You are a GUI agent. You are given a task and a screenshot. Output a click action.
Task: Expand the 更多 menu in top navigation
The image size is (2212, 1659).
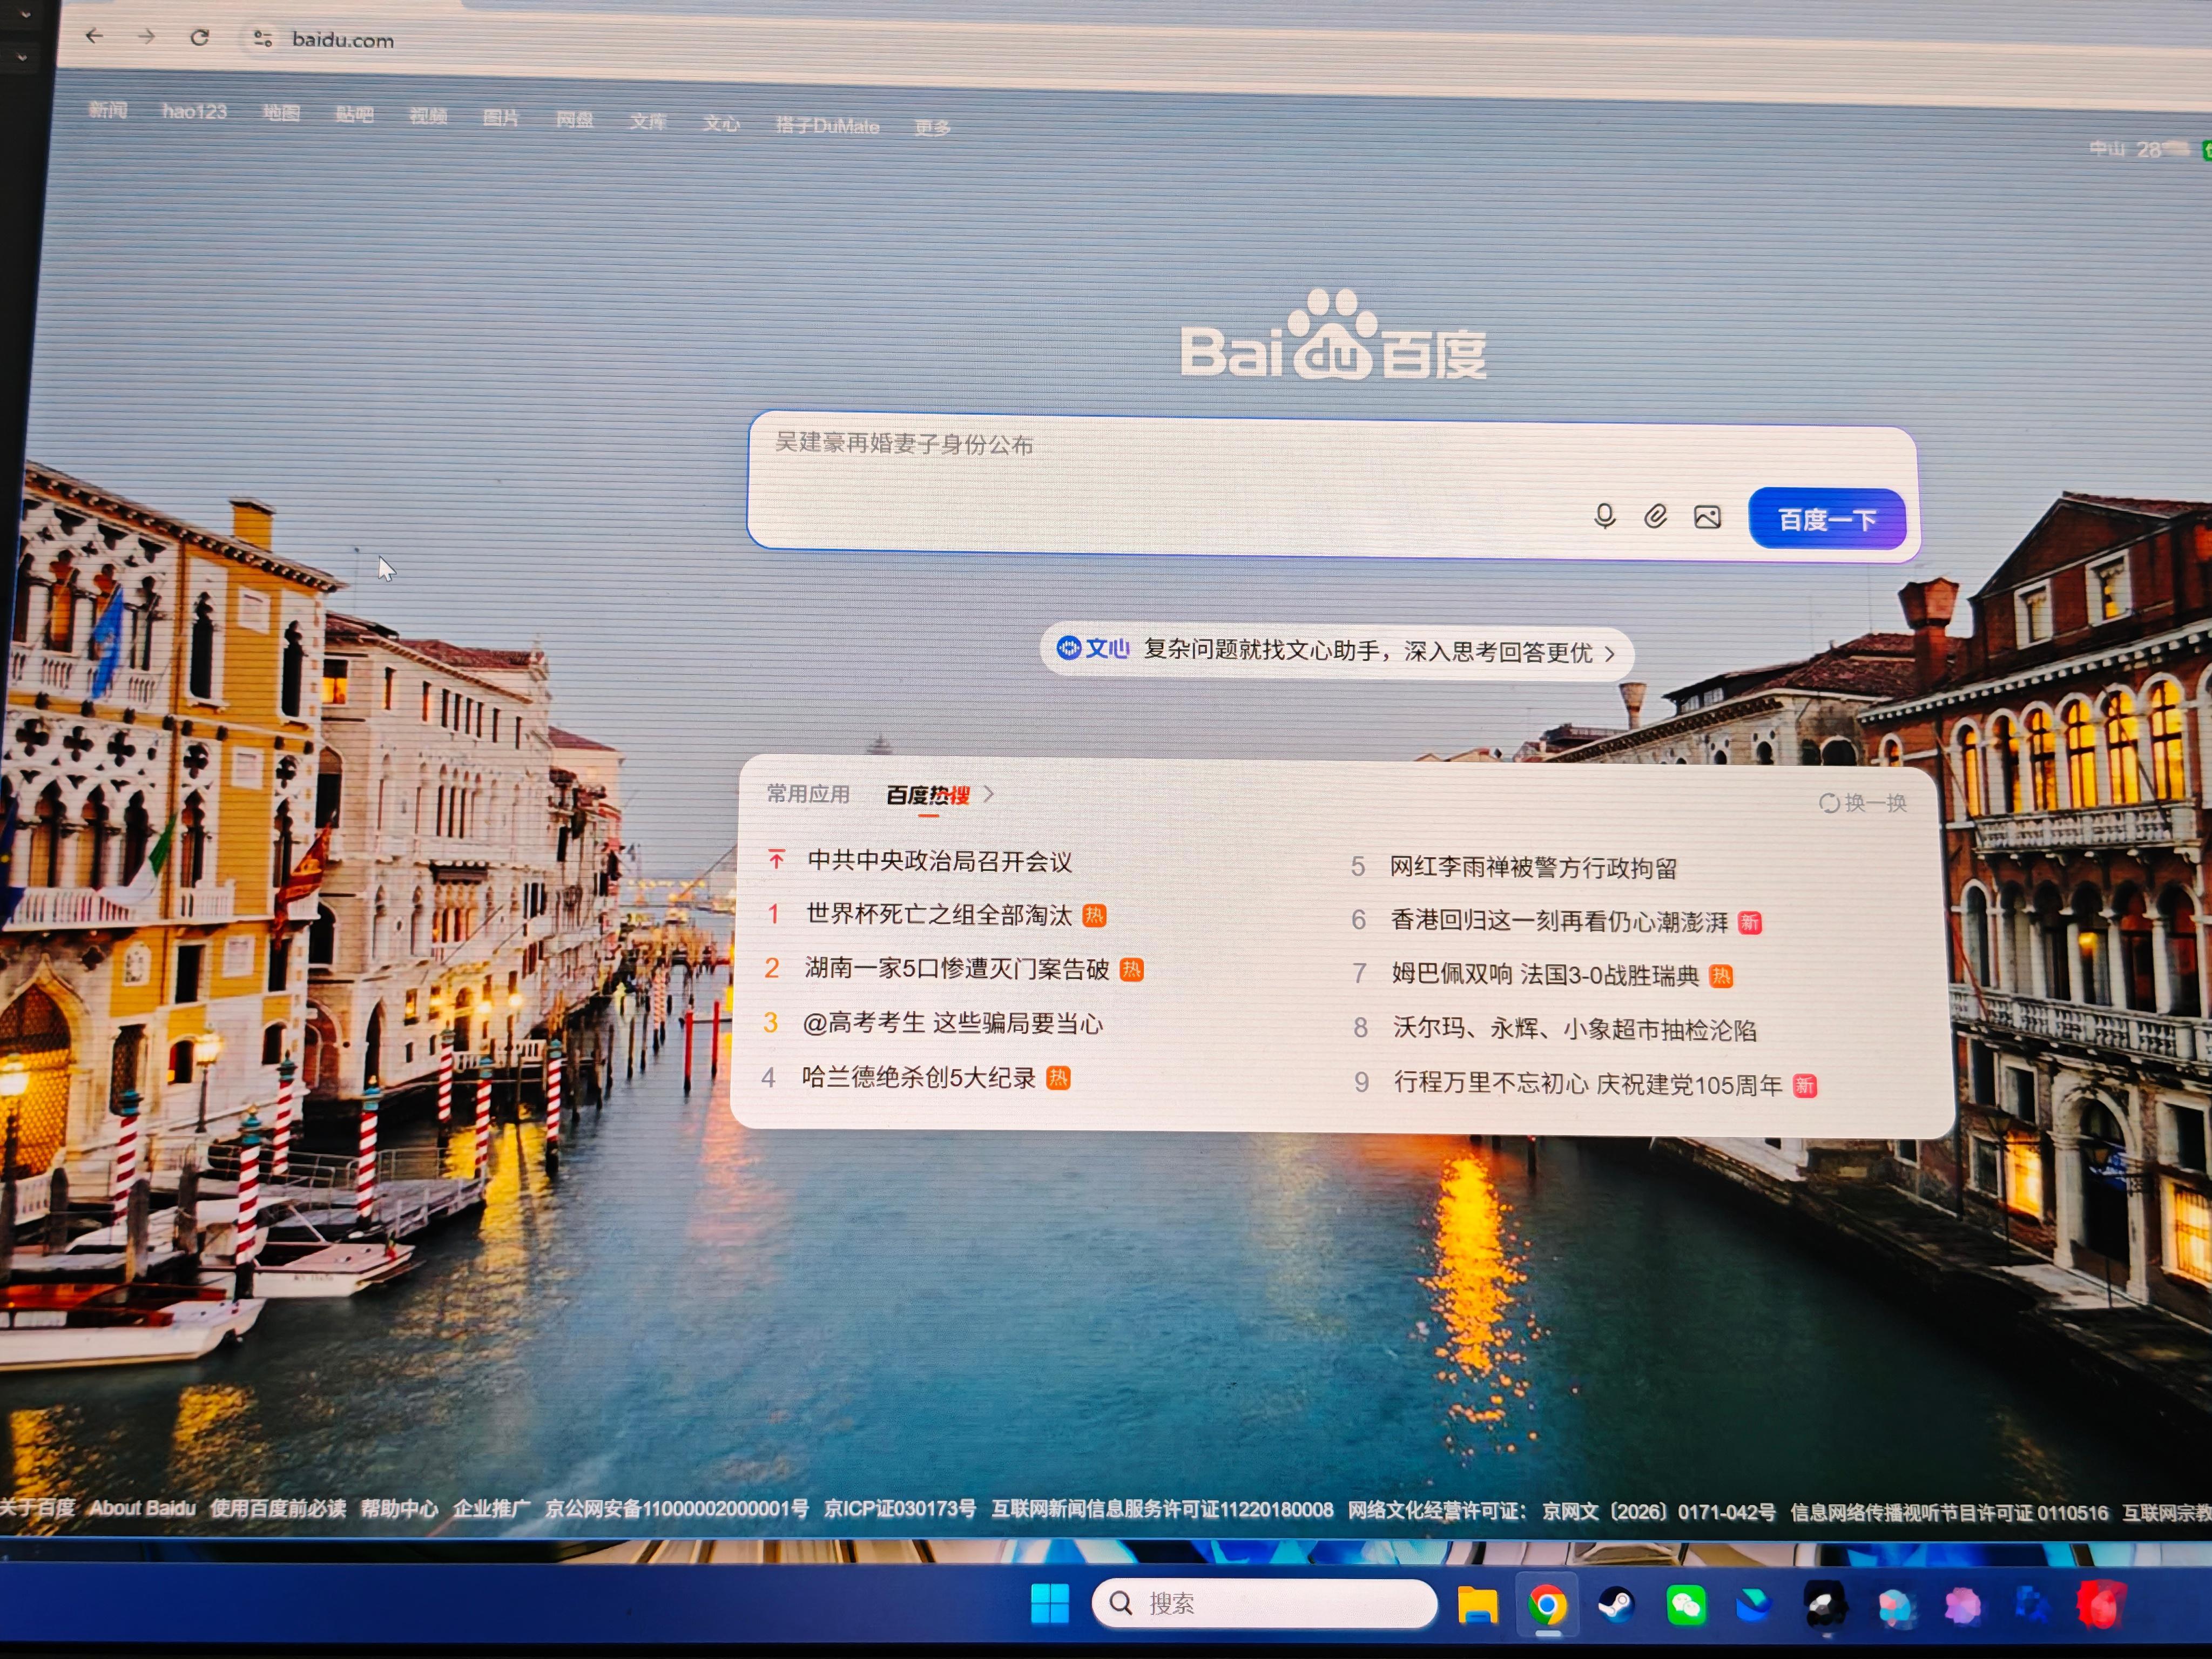coord(932,128)
